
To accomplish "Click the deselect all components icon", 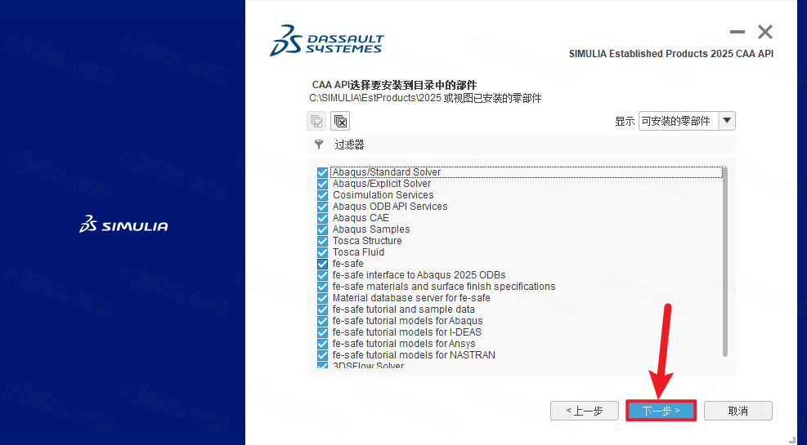I will click(x=340, y=122).
